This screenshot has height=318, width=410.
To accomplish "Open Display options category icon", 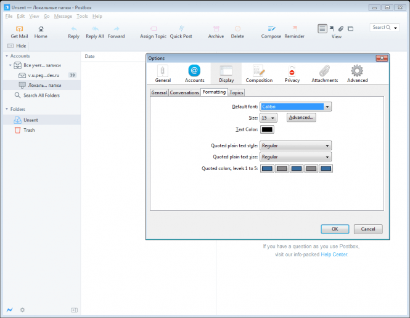I will click(226, 71).
